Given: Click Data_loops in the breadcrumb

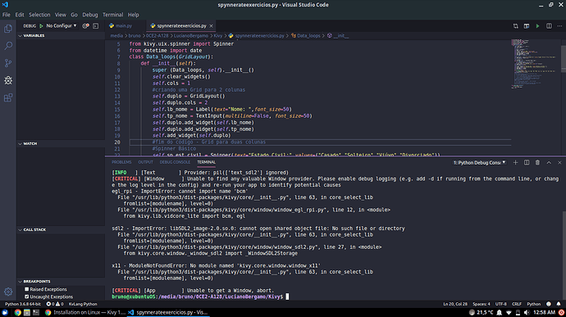Looking at the screenshot, I should point(308,36).
